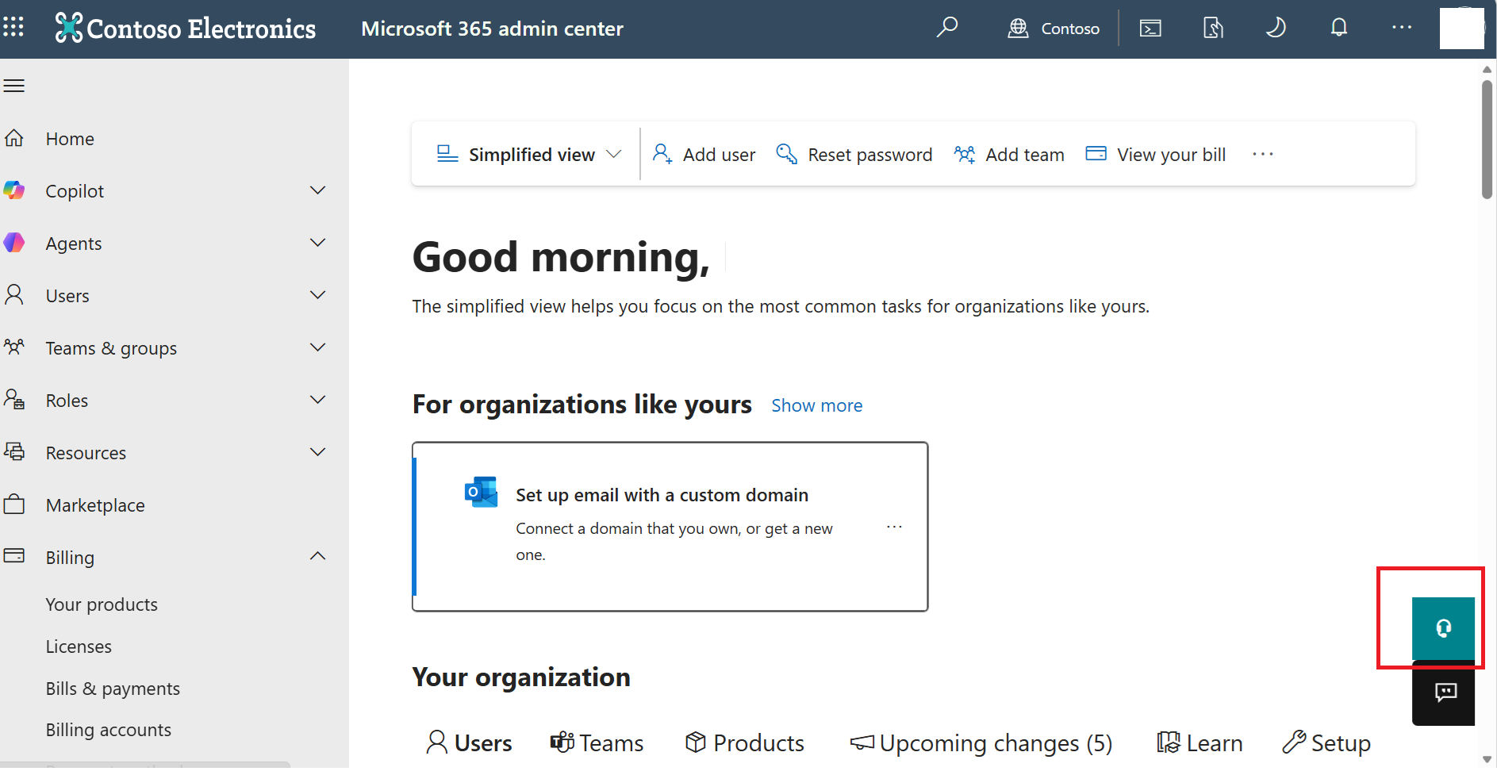Click the Outlook icon on the email card
This screenshot has width=1497, height=775.
point(482,493)
